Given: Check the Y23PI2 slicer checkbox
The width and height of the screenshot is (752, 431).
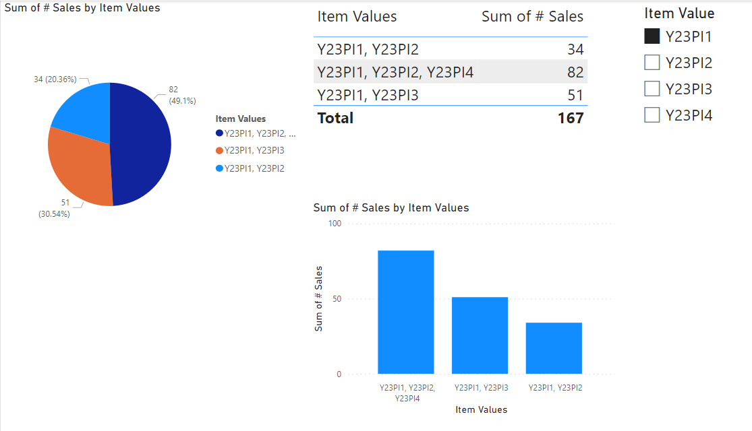Looking at the screenshot, I should 652,62.
